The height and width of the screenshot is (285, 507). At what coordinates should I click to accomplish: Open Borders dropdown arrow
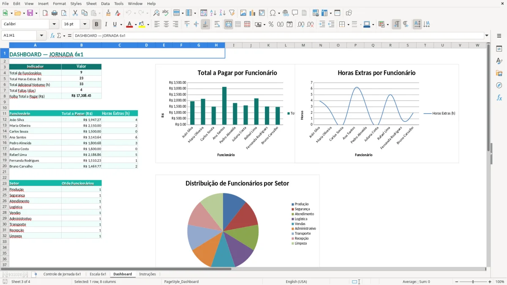point(348,24)
